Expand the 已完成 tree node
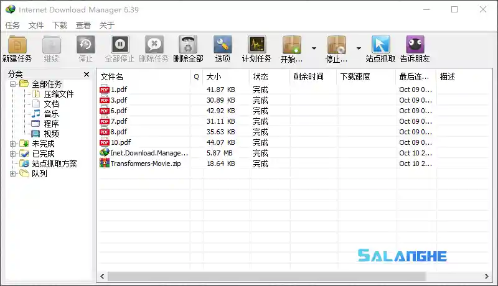The image size is (498, 286). pos(12,154)
